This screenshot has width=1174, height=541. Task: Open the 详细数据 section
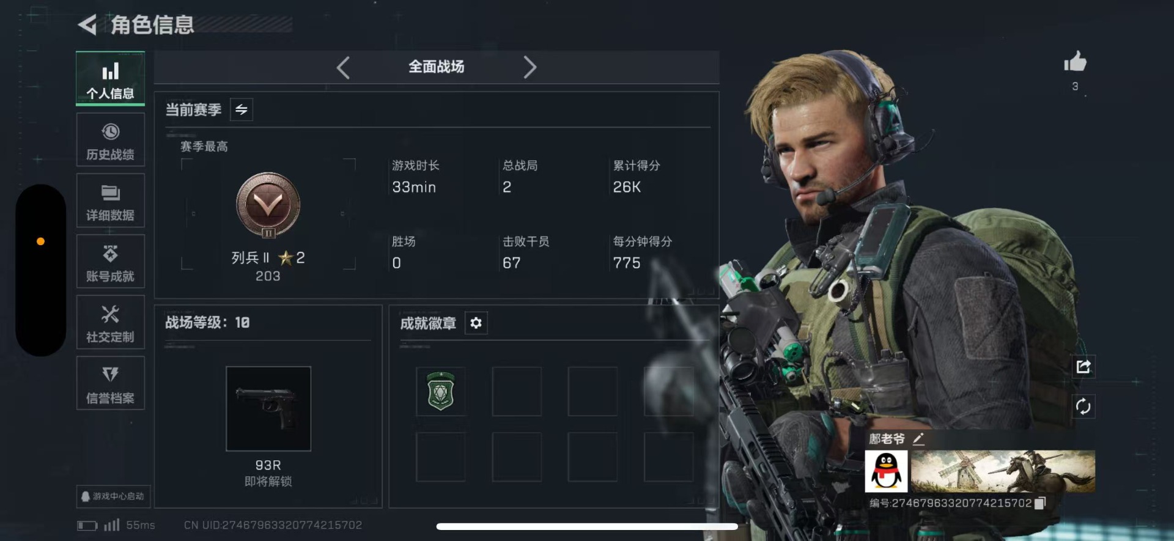tap(110, 201)
